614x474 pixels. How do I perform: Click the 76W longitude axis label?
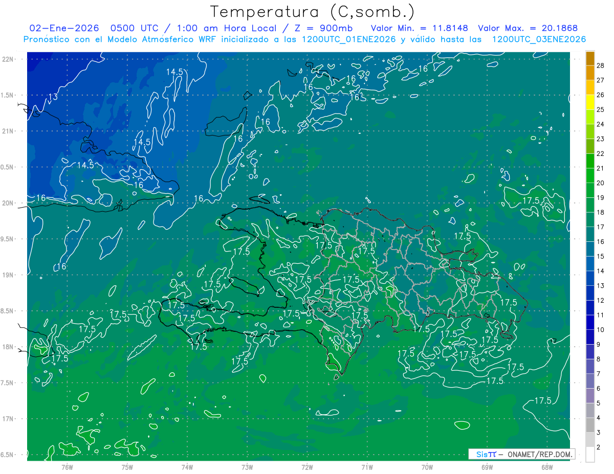click(67, 467)
